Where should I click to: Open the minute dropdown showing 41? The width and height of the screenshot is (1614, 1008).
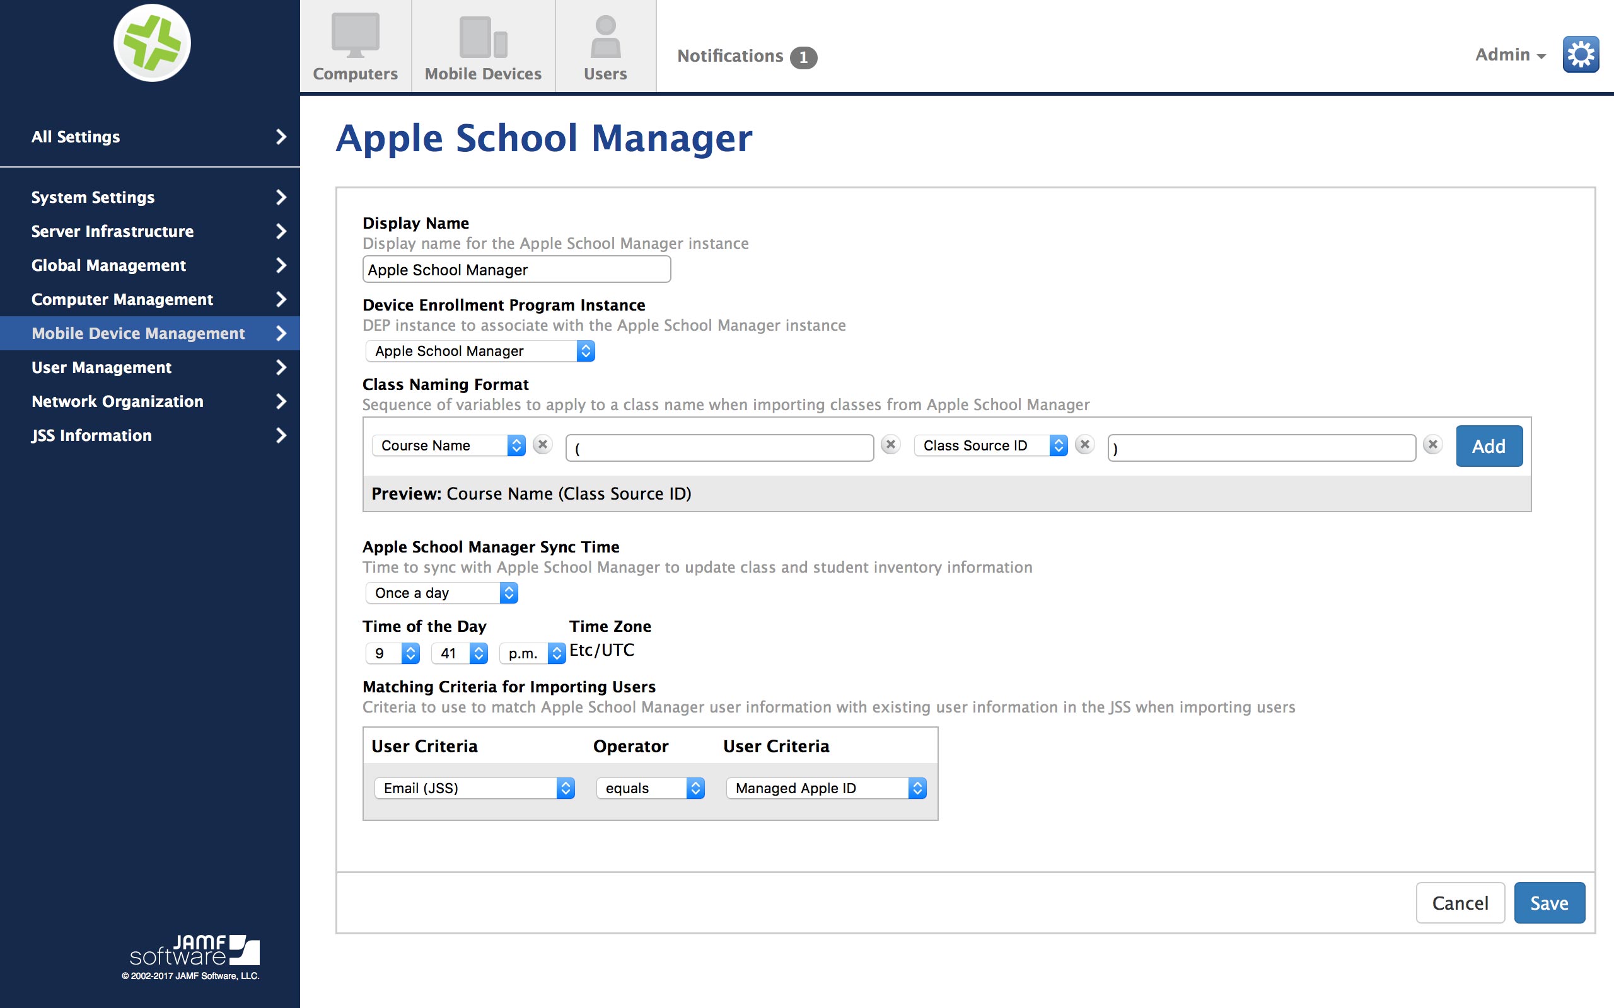(x=459, y=653)
